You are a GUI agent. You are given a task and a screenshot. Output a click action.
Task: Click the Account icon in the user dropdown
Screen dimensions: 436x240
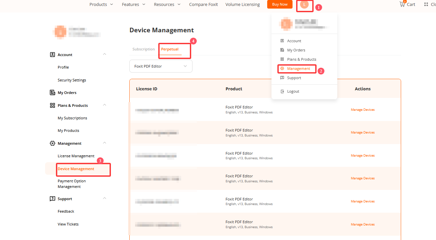tap(282, 41)
